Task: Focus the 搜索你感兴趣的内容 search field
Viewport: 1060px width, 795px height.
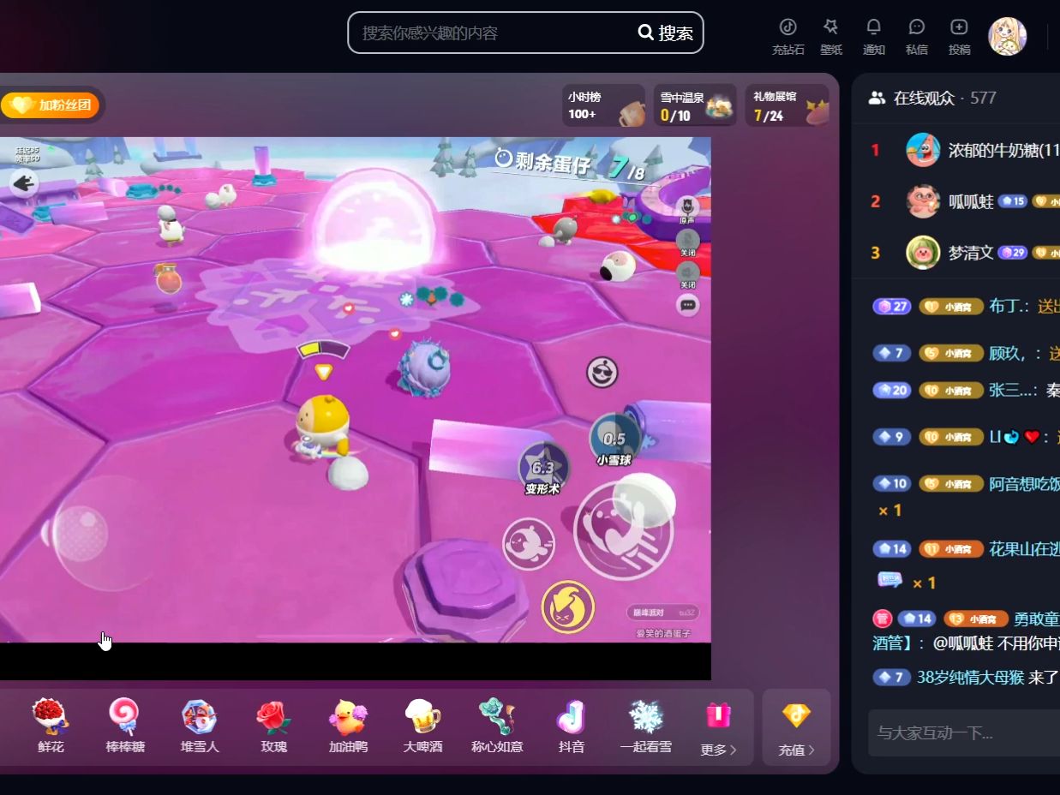Action: tap(493, 33)
